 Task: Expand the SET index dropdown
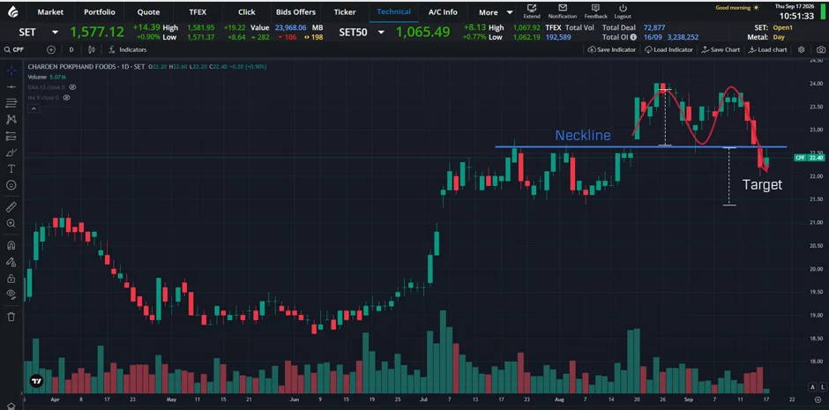click(55, 33)
